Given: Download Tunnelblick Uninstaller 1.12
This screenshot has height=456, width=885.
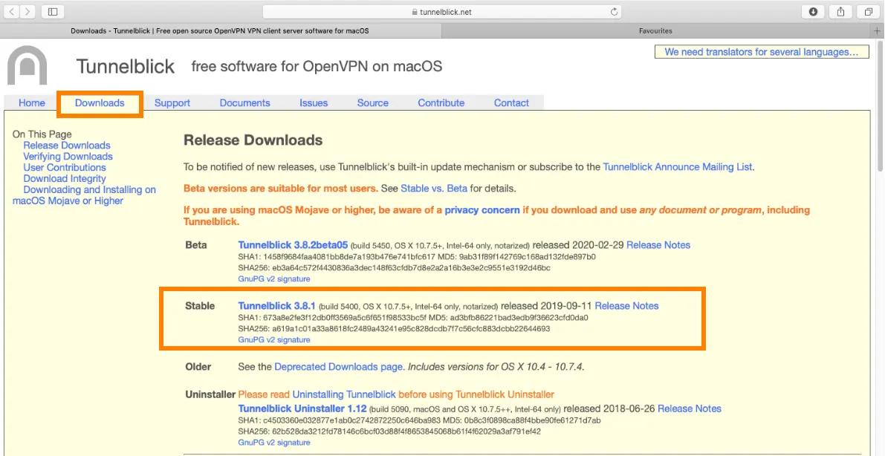Looking at the screenshot, I should pos(302,408).
